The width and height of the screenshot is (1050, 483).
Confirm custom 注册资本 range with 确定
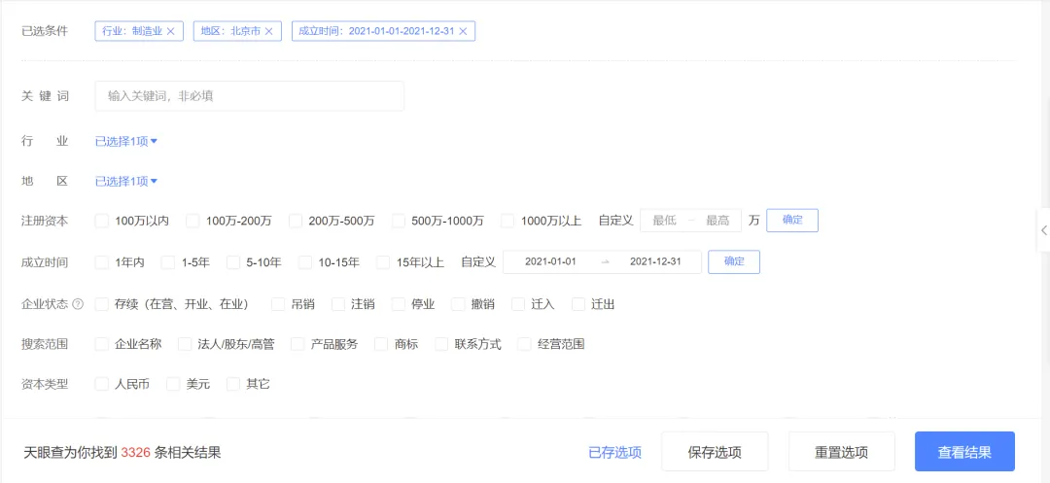tap(792, 220)
